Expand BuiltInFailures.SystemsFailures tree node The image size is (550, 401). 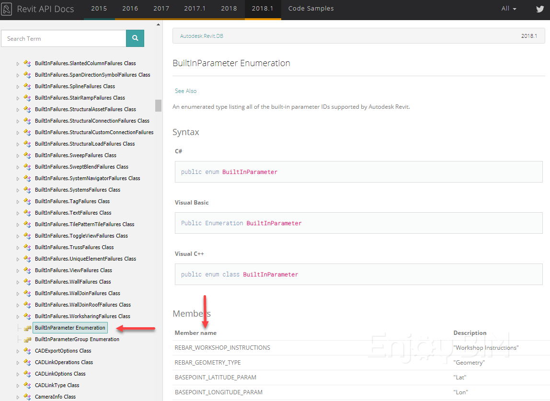pos(18,190)
